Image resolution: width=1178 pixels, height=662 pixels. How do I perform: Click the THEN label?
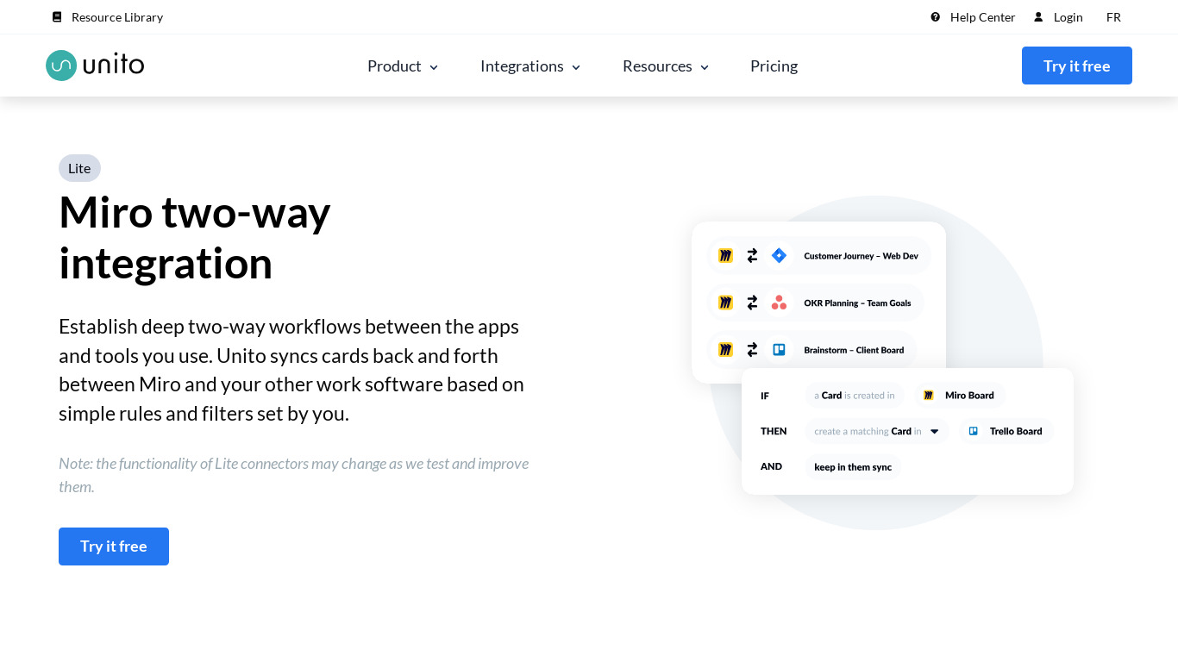click(774, 431)
